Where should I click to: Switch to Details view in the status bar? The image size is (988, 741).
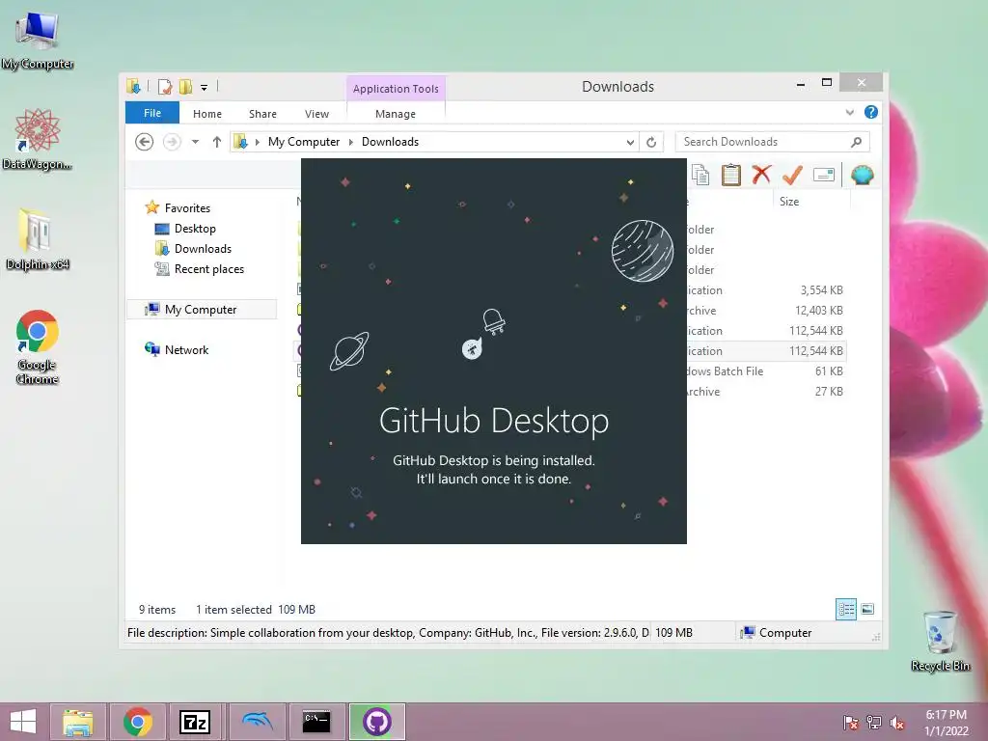coord(846,610)
